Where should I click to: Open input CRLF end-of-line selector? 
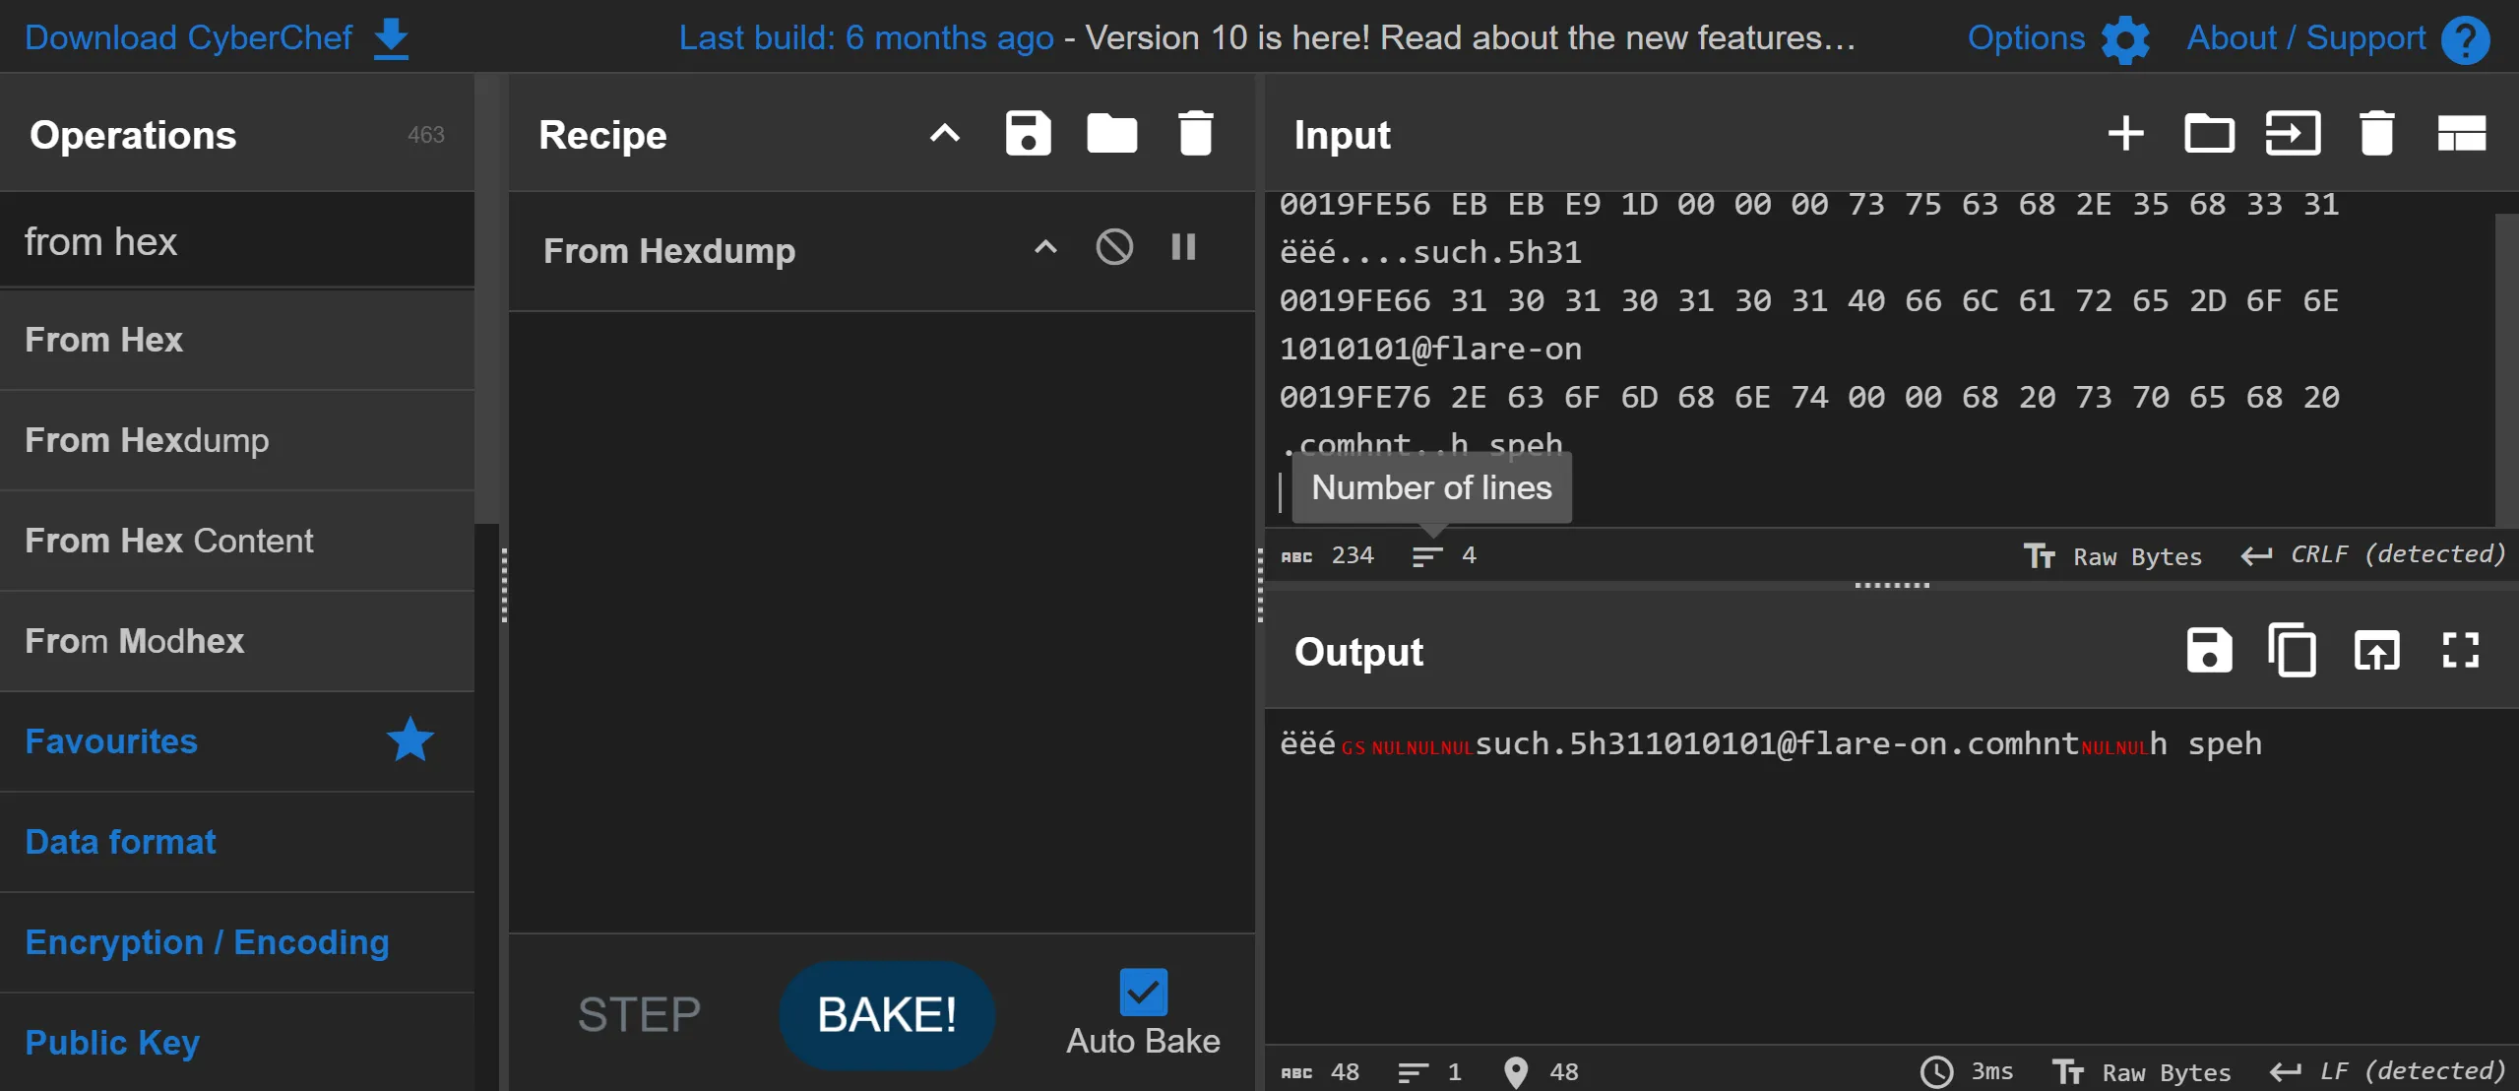click(2373, 555)
